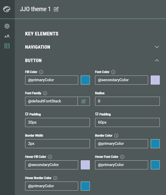Open the gear settings sidebar icon
Viewport: 166px width, 195px height.
point(7,26)
